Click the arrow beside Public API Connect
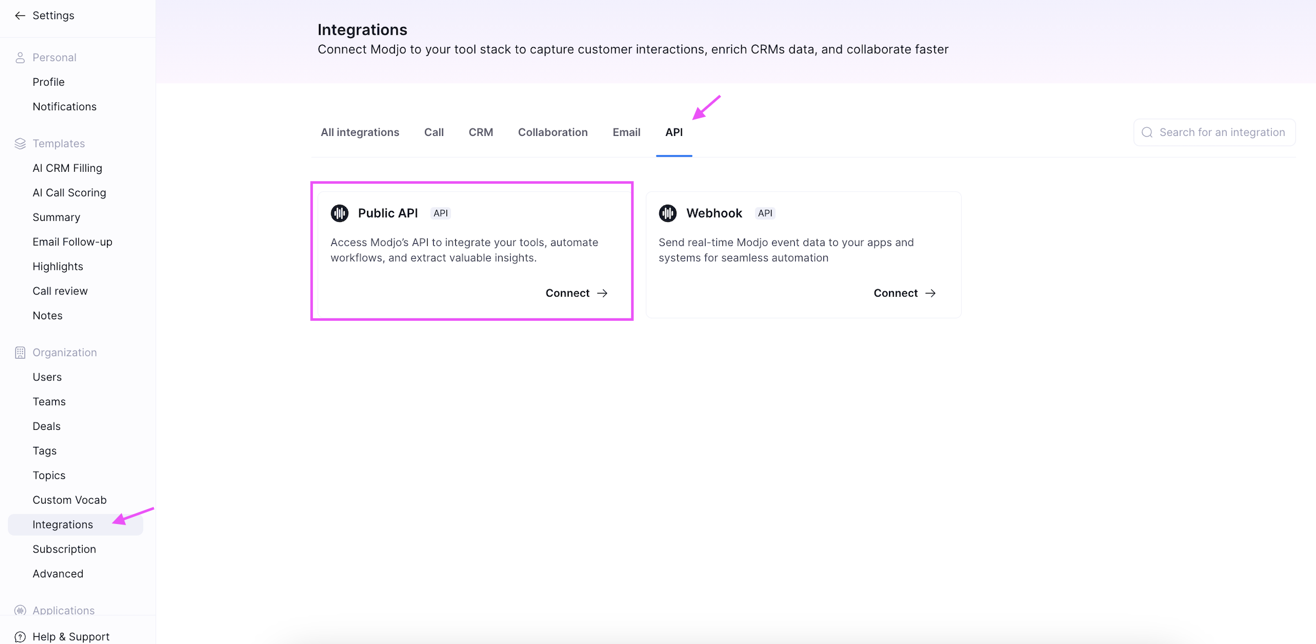The height and width of the screenshot is (644, 1316). point(602,293)
